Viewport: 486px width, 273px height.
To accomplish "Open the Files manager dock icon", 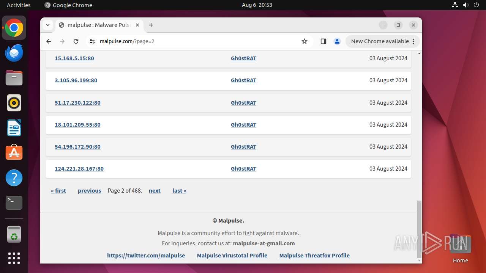I will [14, 78].
